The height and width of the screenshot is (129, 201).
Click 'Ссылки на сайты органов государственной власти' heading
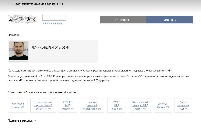[42, 92]
